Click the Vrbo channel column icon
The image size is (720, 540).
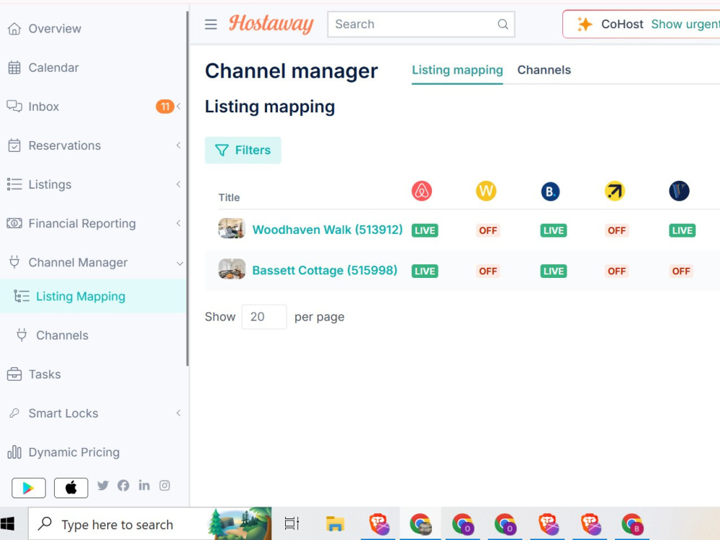point(679,191)
